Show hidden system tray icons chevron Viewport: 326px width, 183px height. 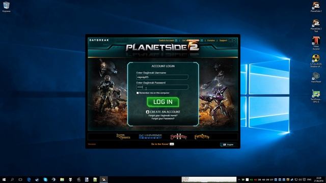click(239, 179)
